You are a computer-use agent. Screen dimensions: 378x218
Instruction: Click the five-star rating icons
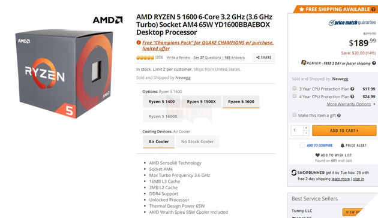[145, 57]
